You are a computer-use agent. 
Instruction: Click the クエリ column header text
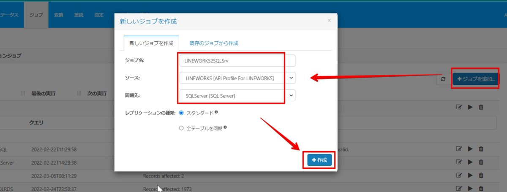pyautogui.click(x=37, y=122)
